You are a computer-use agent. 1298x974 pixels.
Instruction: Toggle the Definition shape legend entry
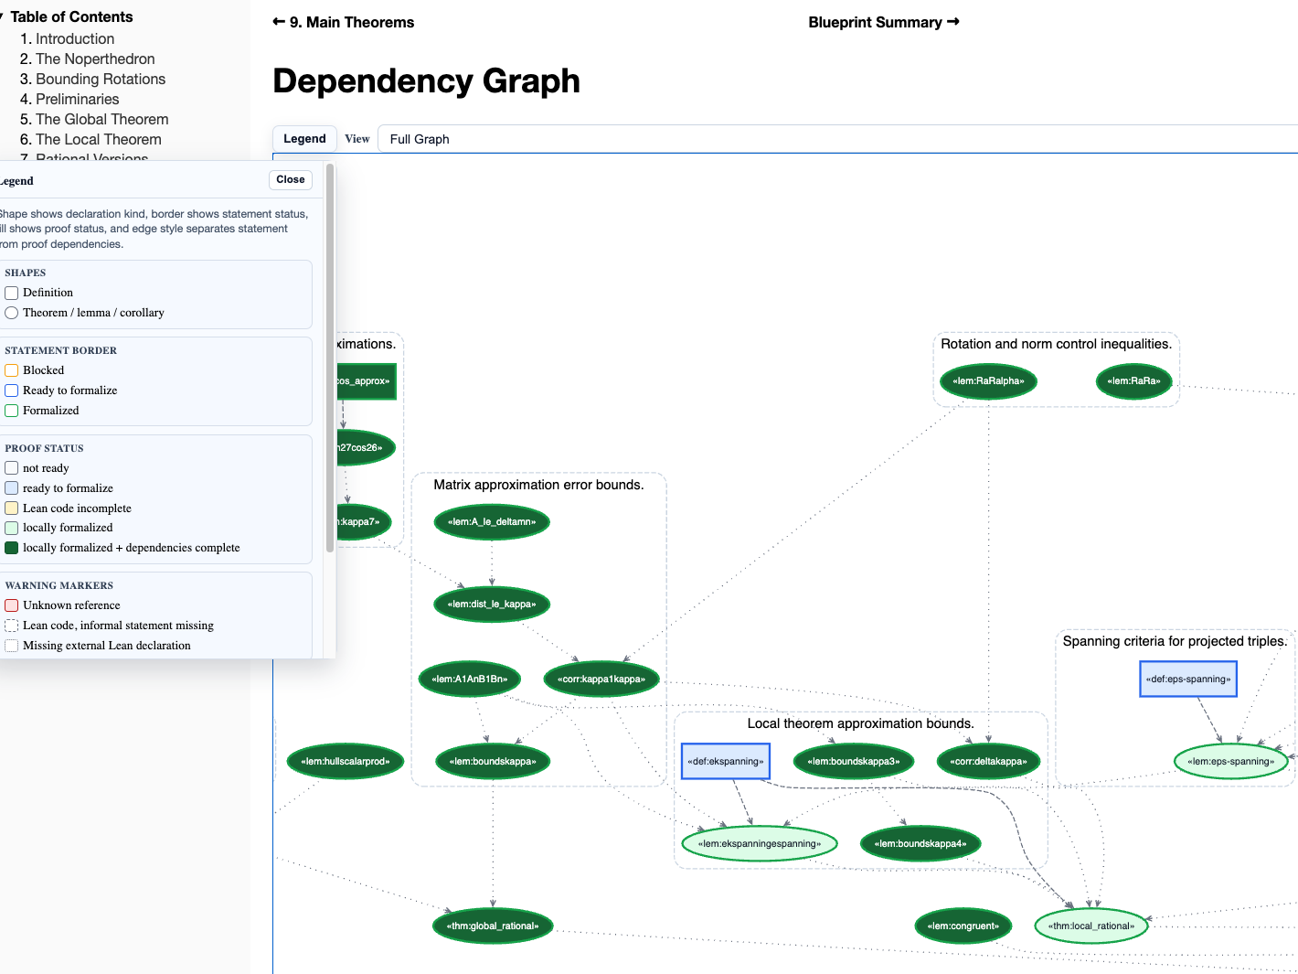[x=11, y=292]
